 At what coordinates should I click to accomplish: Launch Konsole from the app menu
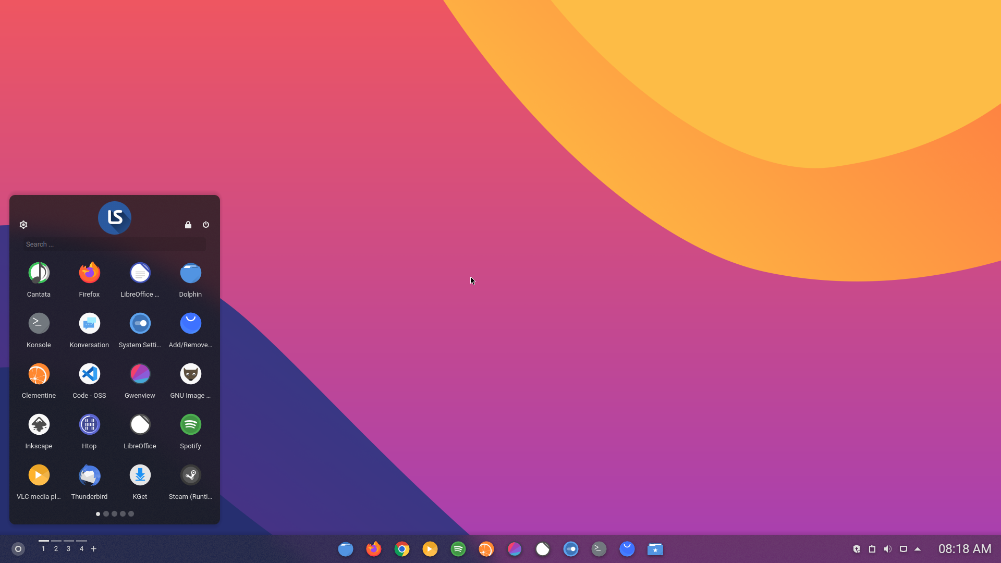tap(39, 323)
